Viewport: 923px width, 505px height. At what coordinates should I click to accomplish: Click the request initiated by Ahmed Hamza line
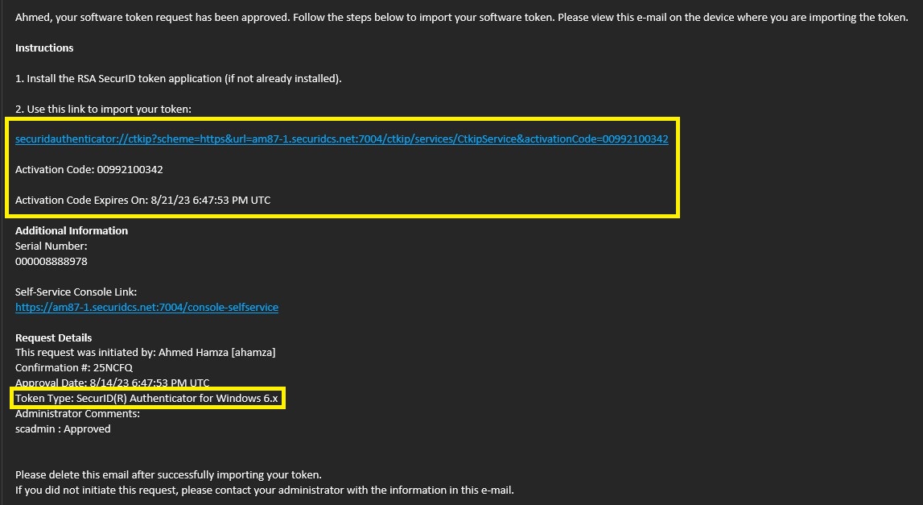point(146,353)
